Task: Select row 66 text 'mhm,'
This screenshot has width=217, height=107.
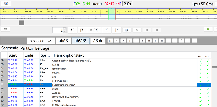Action: pyautogui.click(x=55, y=89)
